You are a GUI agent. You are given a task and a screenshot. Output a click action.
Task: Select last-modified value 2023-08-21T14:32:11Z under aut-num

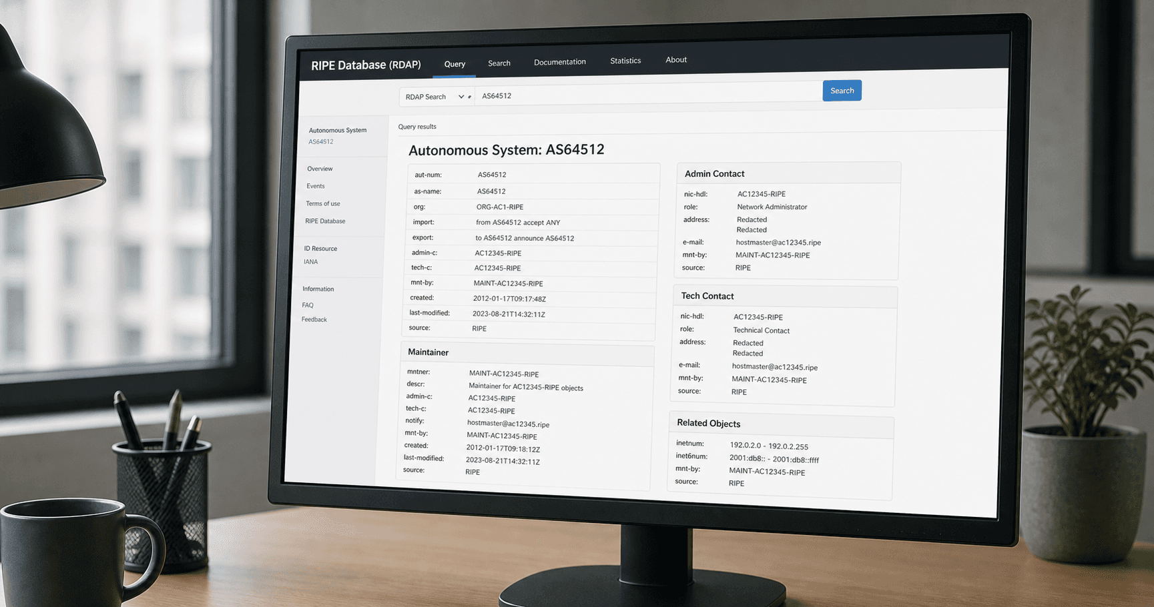509,314
